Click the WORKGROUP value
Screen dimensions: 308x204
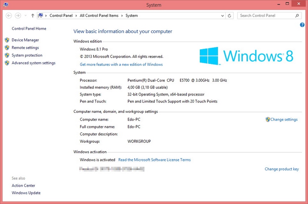139,141
